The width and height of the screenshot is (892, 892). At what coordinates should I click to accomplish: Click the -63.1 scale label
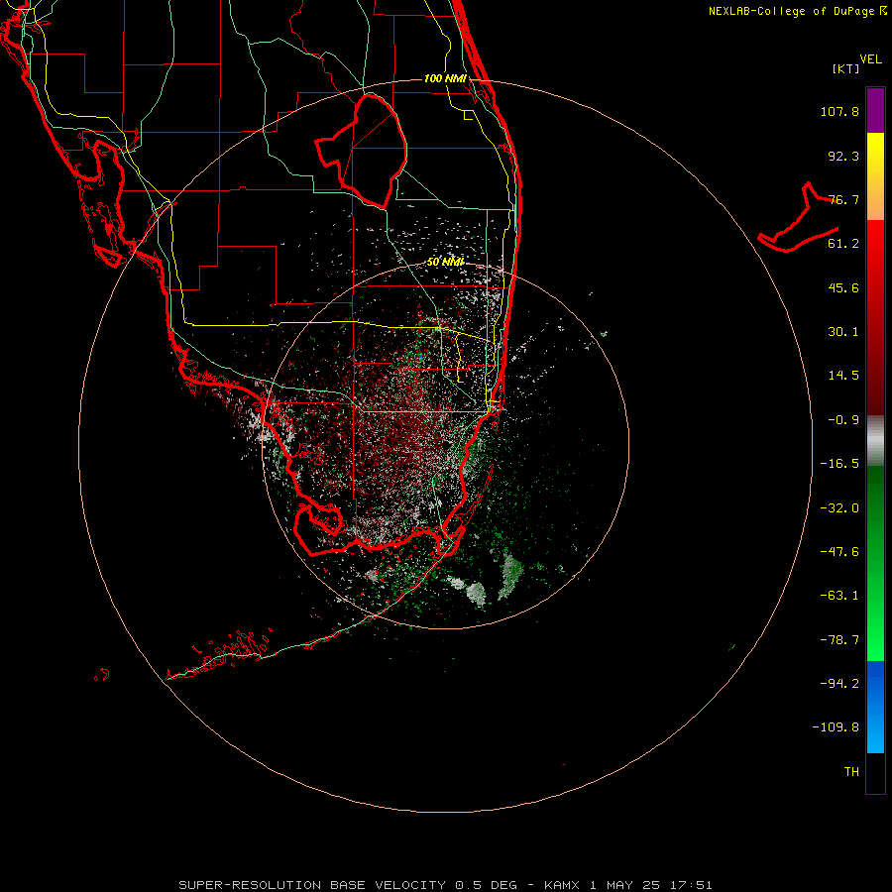839,596
